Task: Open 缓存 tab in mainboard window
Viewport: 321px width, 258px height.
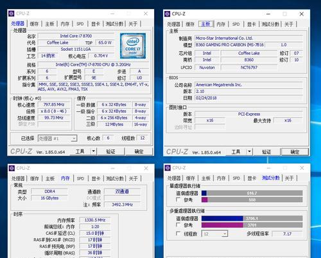Action: pos(190,24)
